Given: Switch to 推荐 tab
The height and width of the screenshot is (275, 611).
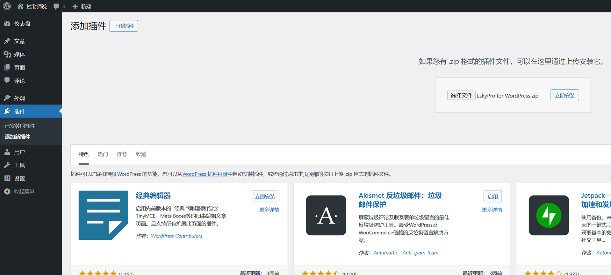Looking at the screenshot, I should 122,154.
